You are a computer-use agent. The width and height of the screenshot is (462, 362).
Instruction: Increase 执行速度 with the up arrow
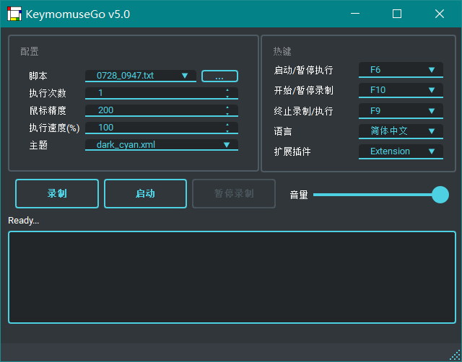coord(227,125)
